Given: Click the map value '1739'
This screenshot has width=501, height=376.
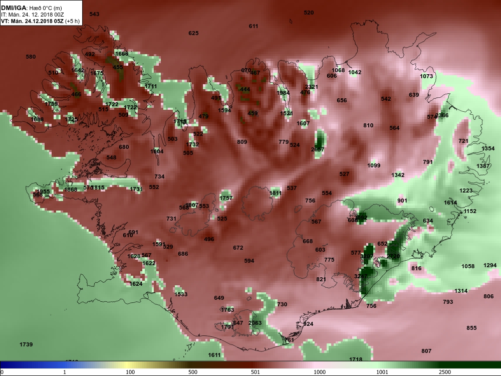Looking at the screenshot, I should [x=26, y=345].
